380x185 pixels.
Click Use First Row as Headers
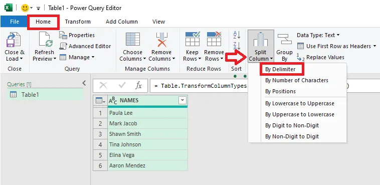[334, 46]
